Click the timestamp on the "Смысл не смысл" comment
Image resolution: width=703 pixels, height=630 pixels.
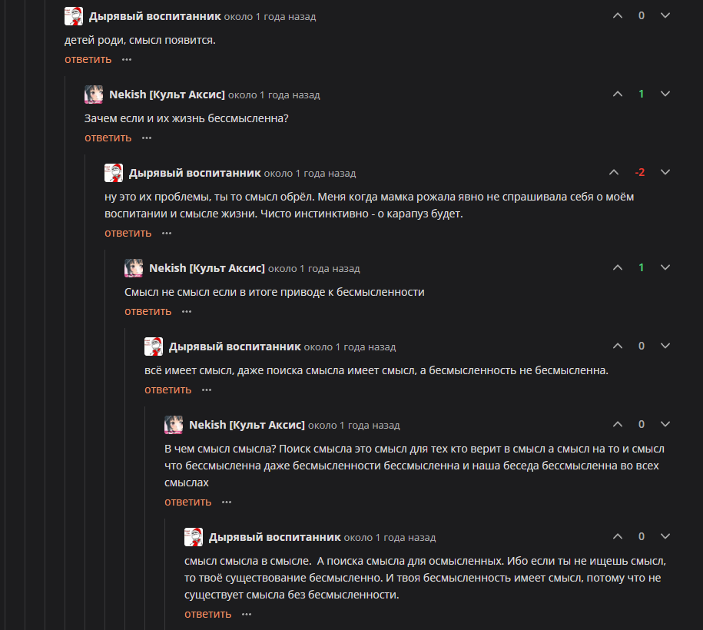point(314,269)
